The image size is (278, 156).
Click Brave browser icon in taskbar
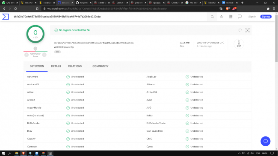point(23,153)
